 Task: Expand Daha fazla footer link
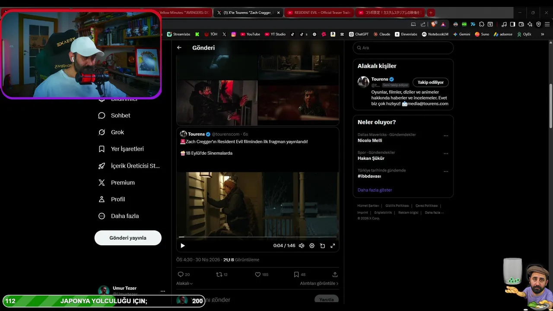[434, 213]
